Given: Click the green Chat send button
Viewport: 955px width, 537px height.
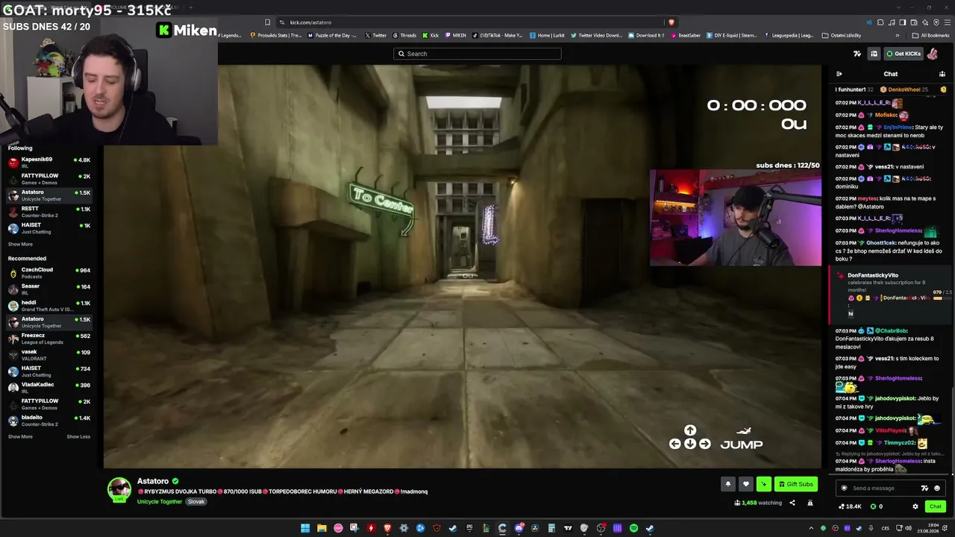Looking at the screenshot, I should [x=935, y=506].
